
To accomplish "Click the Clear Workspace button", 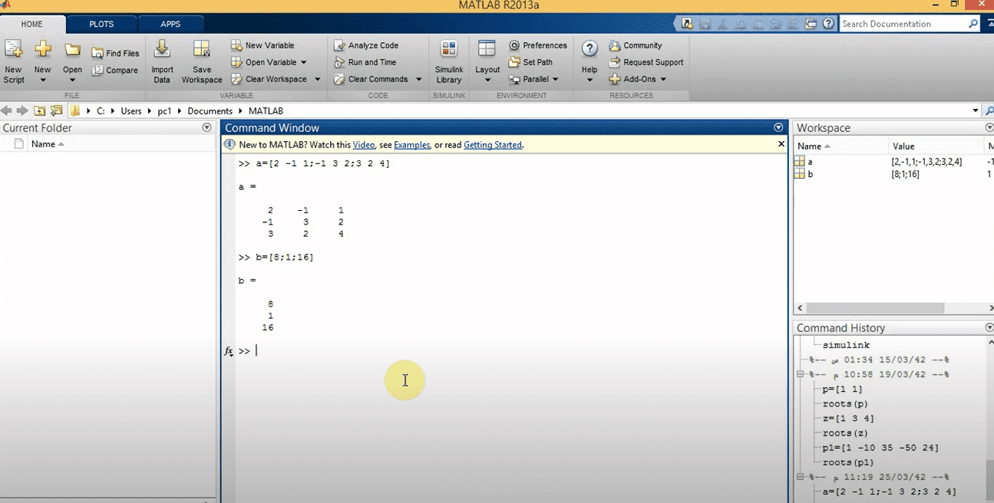I will [269, 79].
